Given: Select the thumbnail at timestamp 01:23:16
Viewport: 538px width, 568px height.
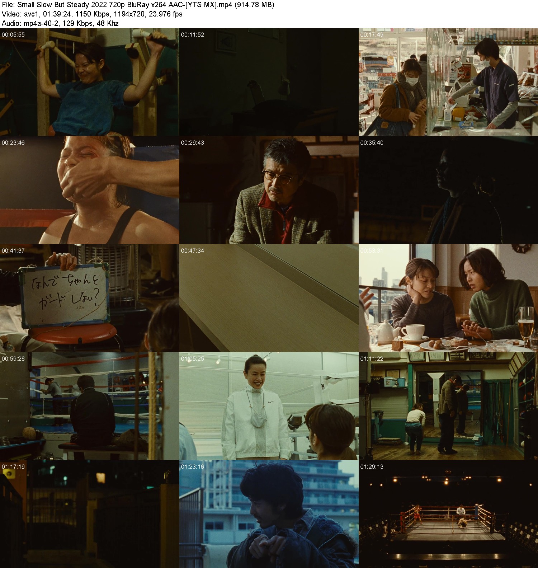Looking at the screenshot, I should tap(269, 514).
